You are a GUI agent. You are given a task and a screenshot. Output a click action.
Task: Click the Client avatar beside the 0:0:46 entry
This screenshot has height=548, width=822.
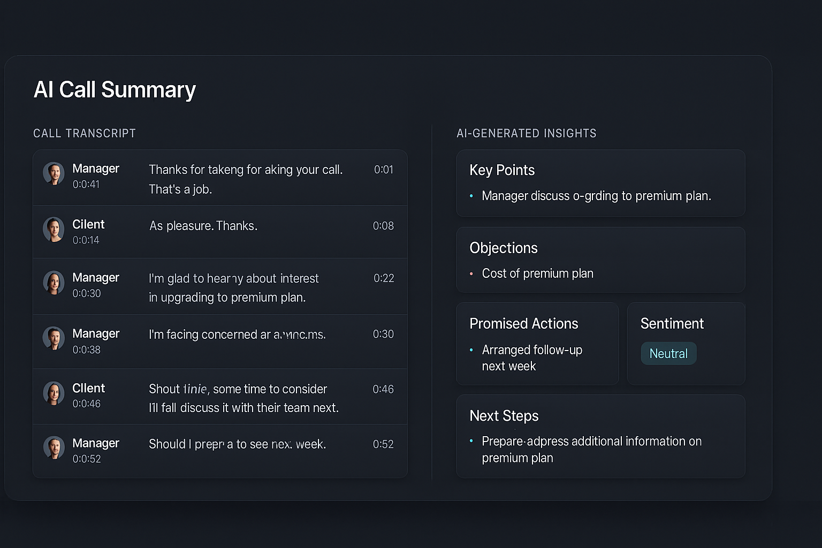point(54,393)
